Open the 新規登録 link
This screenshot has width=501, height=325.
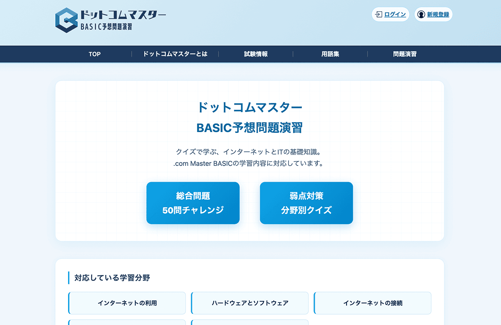point(438,15)
